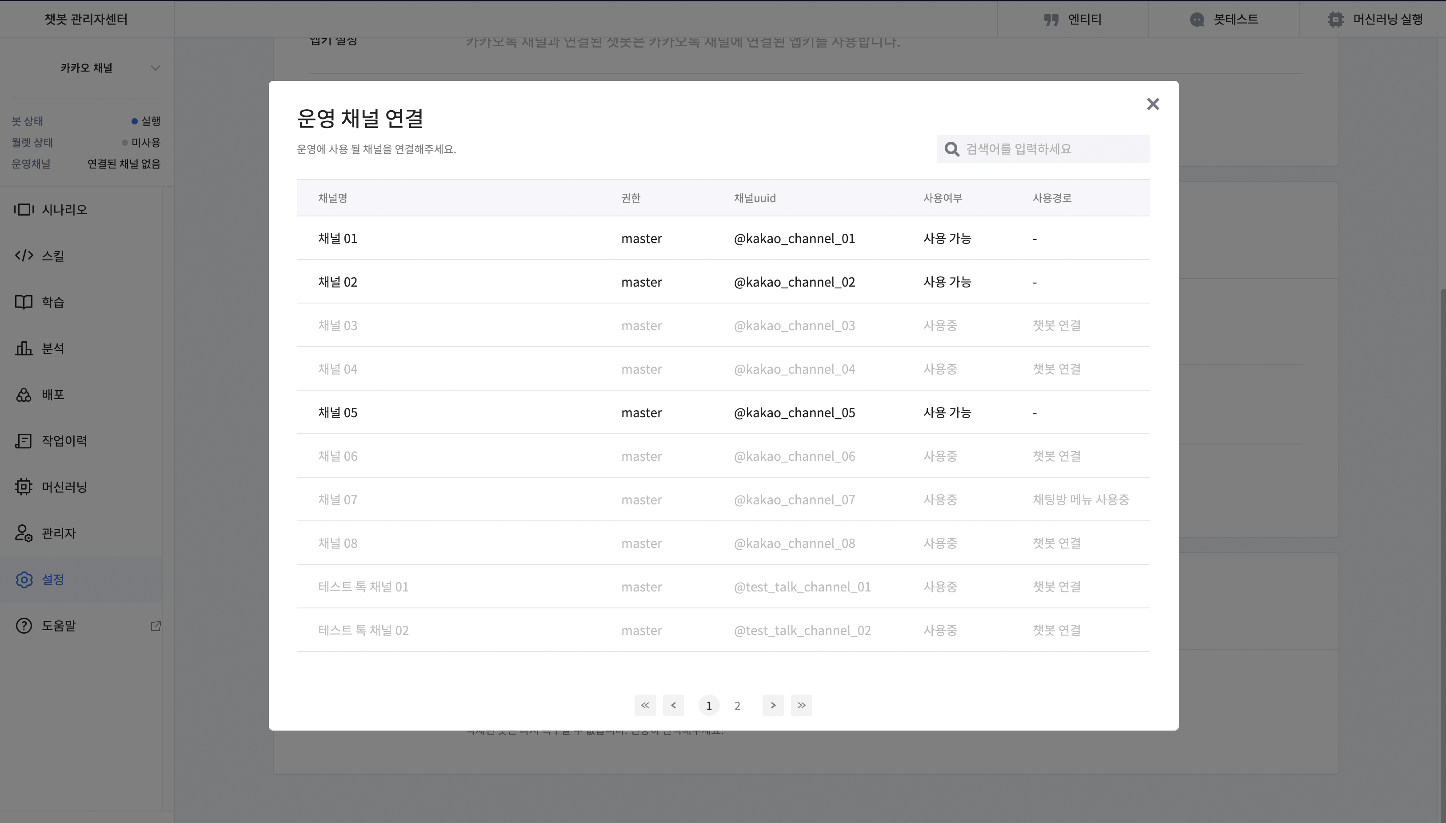Viewport: 1446px width, 823px height.
Task: Click the 머신러닝 실행 button
Action: coord(1374,19)
